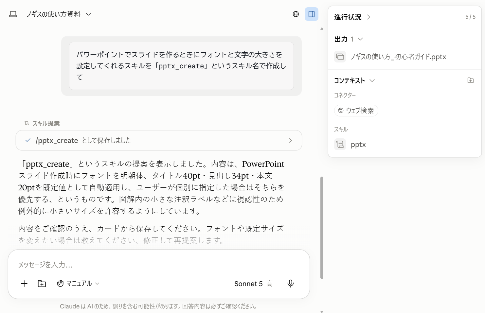Open the globe icon in the header

click(x=296, y=14)
